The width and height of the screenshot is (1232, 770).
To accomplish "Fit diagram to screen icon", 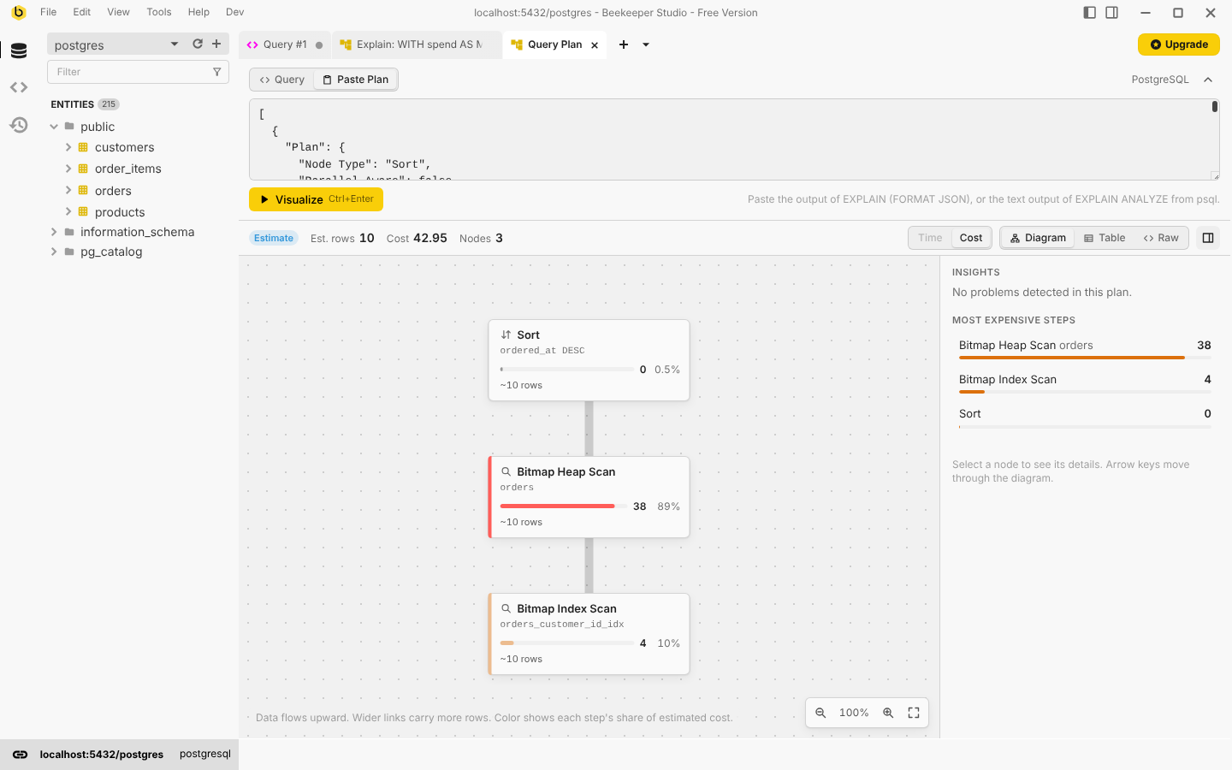I will click(x=914, y=713).
